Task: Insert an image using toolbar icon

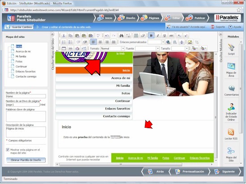Action: click(x=190, y=42)
